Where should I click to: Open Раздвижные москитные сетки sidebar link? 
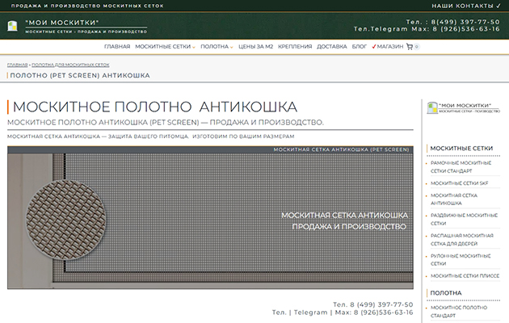click(x=464, y=219)
